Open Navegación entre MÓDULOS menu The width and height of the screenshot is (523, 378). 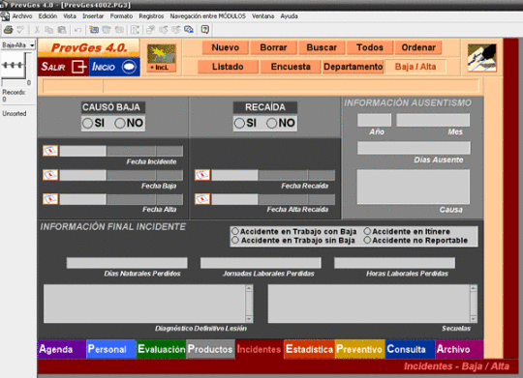208,16
